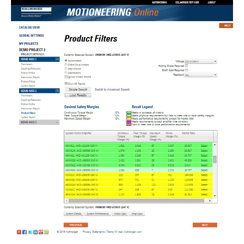Open Product Filters under Demo Axis 1
The width and height of the screenshot is (244, 244).
(x=28, y=82)
